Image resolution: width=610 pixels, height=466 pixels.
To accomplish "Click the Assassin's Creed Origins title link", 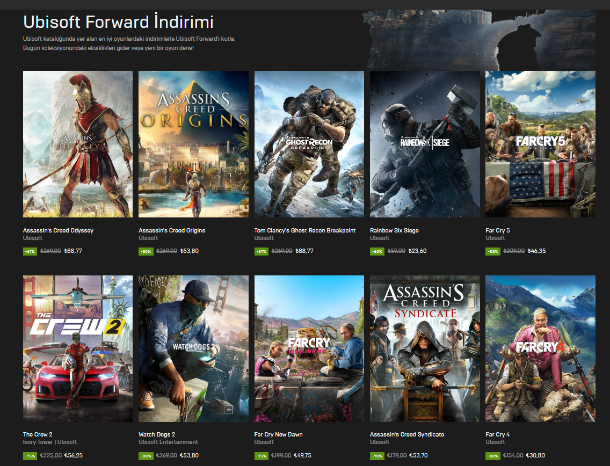I will 172,230.
